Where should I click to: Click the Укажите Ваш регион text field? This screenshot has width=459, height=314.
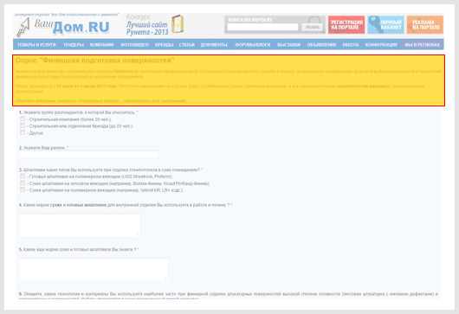(x=89, y=154)
